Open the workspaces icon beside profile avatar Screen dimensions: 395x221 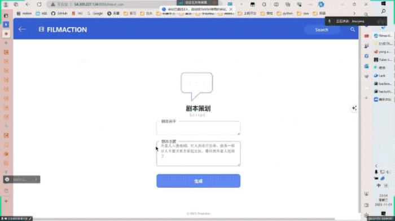tap(16, 5)
